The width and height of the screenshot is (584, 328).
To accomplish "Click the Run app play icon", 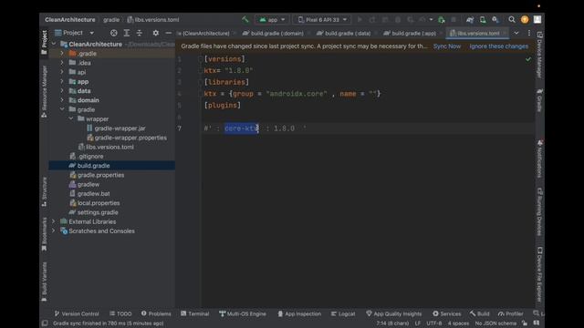I will click(360, 20).
